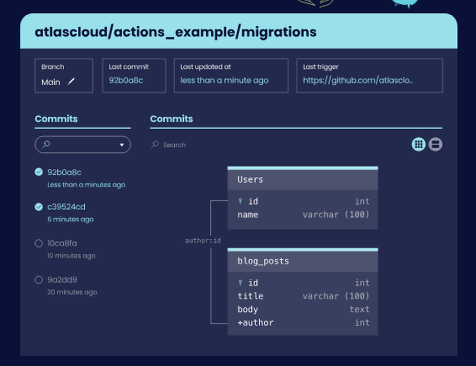The image size is (476, 366).
Task: Open the github.com last trigger link
Action: pyautogui.click(x=357, y=80)
